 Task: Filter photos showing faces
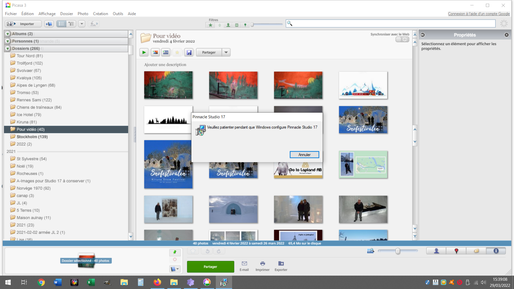coord(228,25)
